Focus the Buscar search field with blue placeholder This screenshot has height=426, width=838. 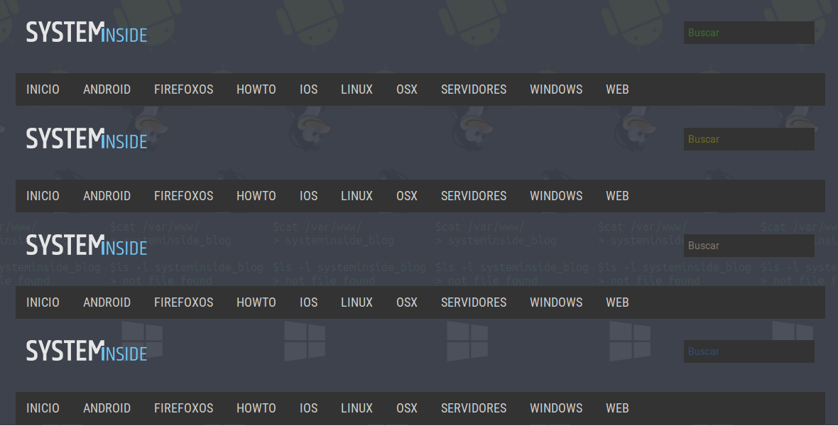749,351
